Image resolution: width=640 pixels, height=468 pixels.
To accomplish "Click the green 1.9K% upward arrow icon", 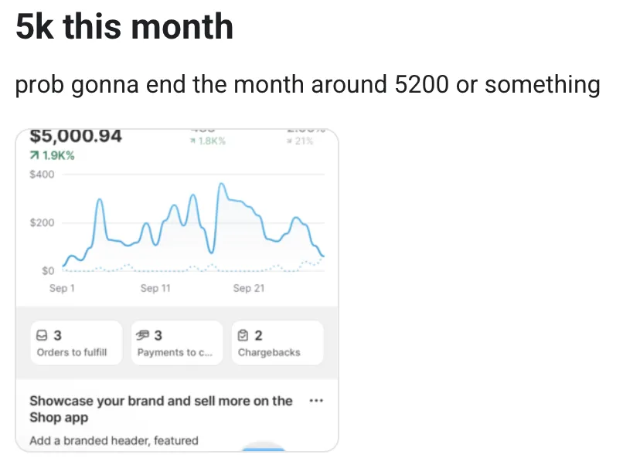I will pos(35,155).
